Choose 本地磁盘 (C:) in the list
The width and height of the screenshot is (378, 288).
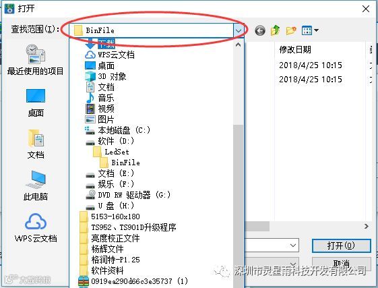pos(117,130)
